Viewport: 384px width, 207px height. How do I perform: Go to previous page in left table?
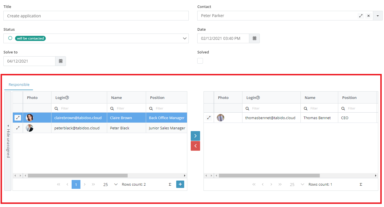tap(67, 185)
